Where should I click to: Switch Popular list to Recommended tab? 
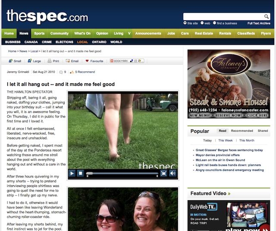pyautogui.click(x=242, y=131)
